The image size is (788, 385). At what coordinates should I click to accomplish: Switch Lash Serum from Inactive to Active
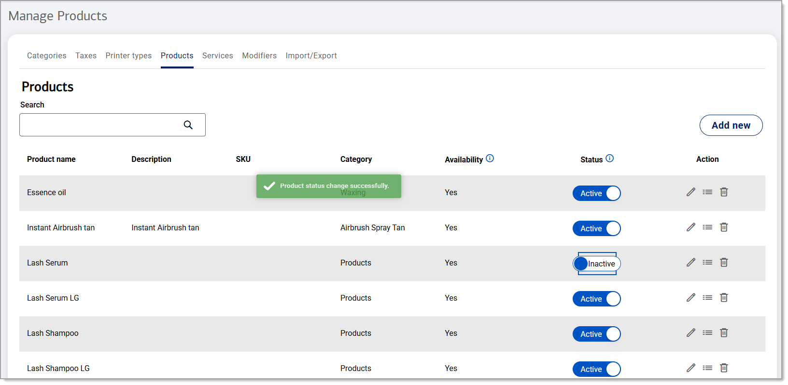tap(597, 264)
